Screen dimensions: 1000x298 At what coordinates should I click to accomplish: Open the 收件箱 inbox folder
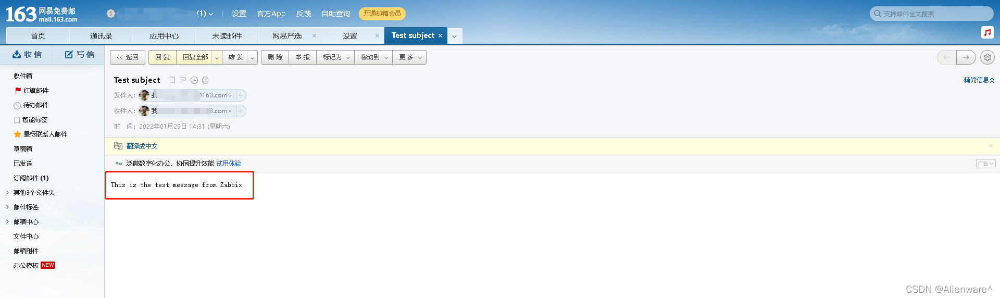pos(23,76)
